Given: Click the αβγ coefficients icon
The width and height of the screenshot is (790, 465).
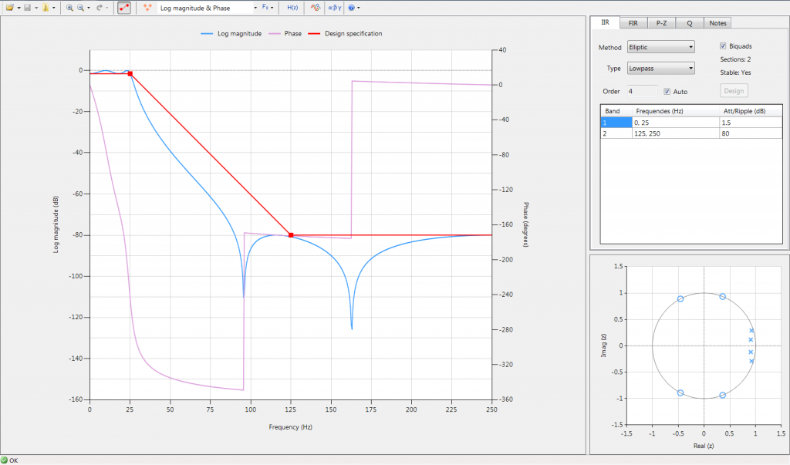Looking at the screenshot, I should coord(335,7).
